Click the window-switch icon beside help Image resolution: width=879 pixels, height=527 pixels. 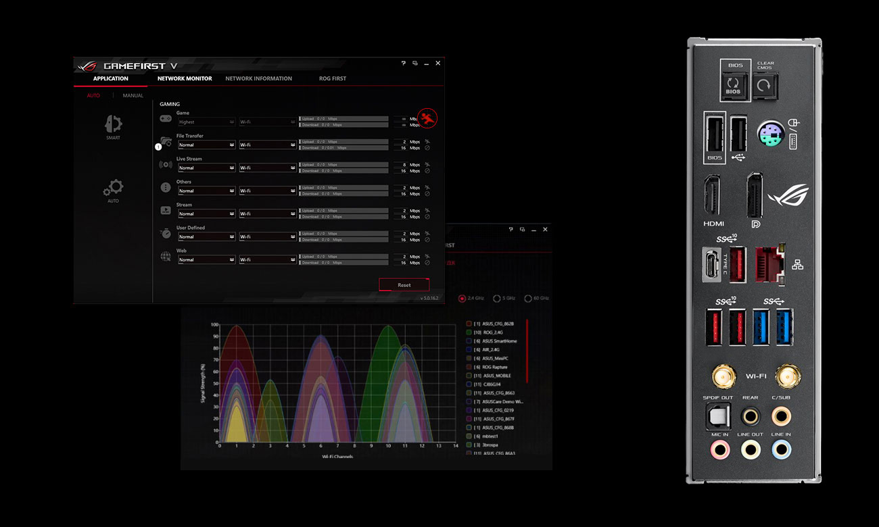pyautogui.click(x=415, y=63)
